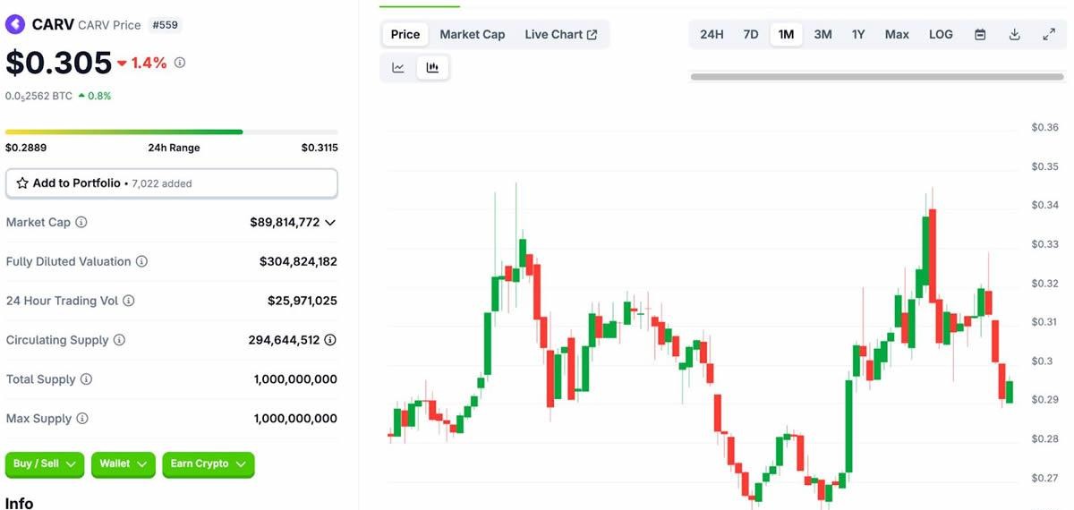Expand the Market Cap value chevron
Viewport: 1074px width, 510px height.
330,223
